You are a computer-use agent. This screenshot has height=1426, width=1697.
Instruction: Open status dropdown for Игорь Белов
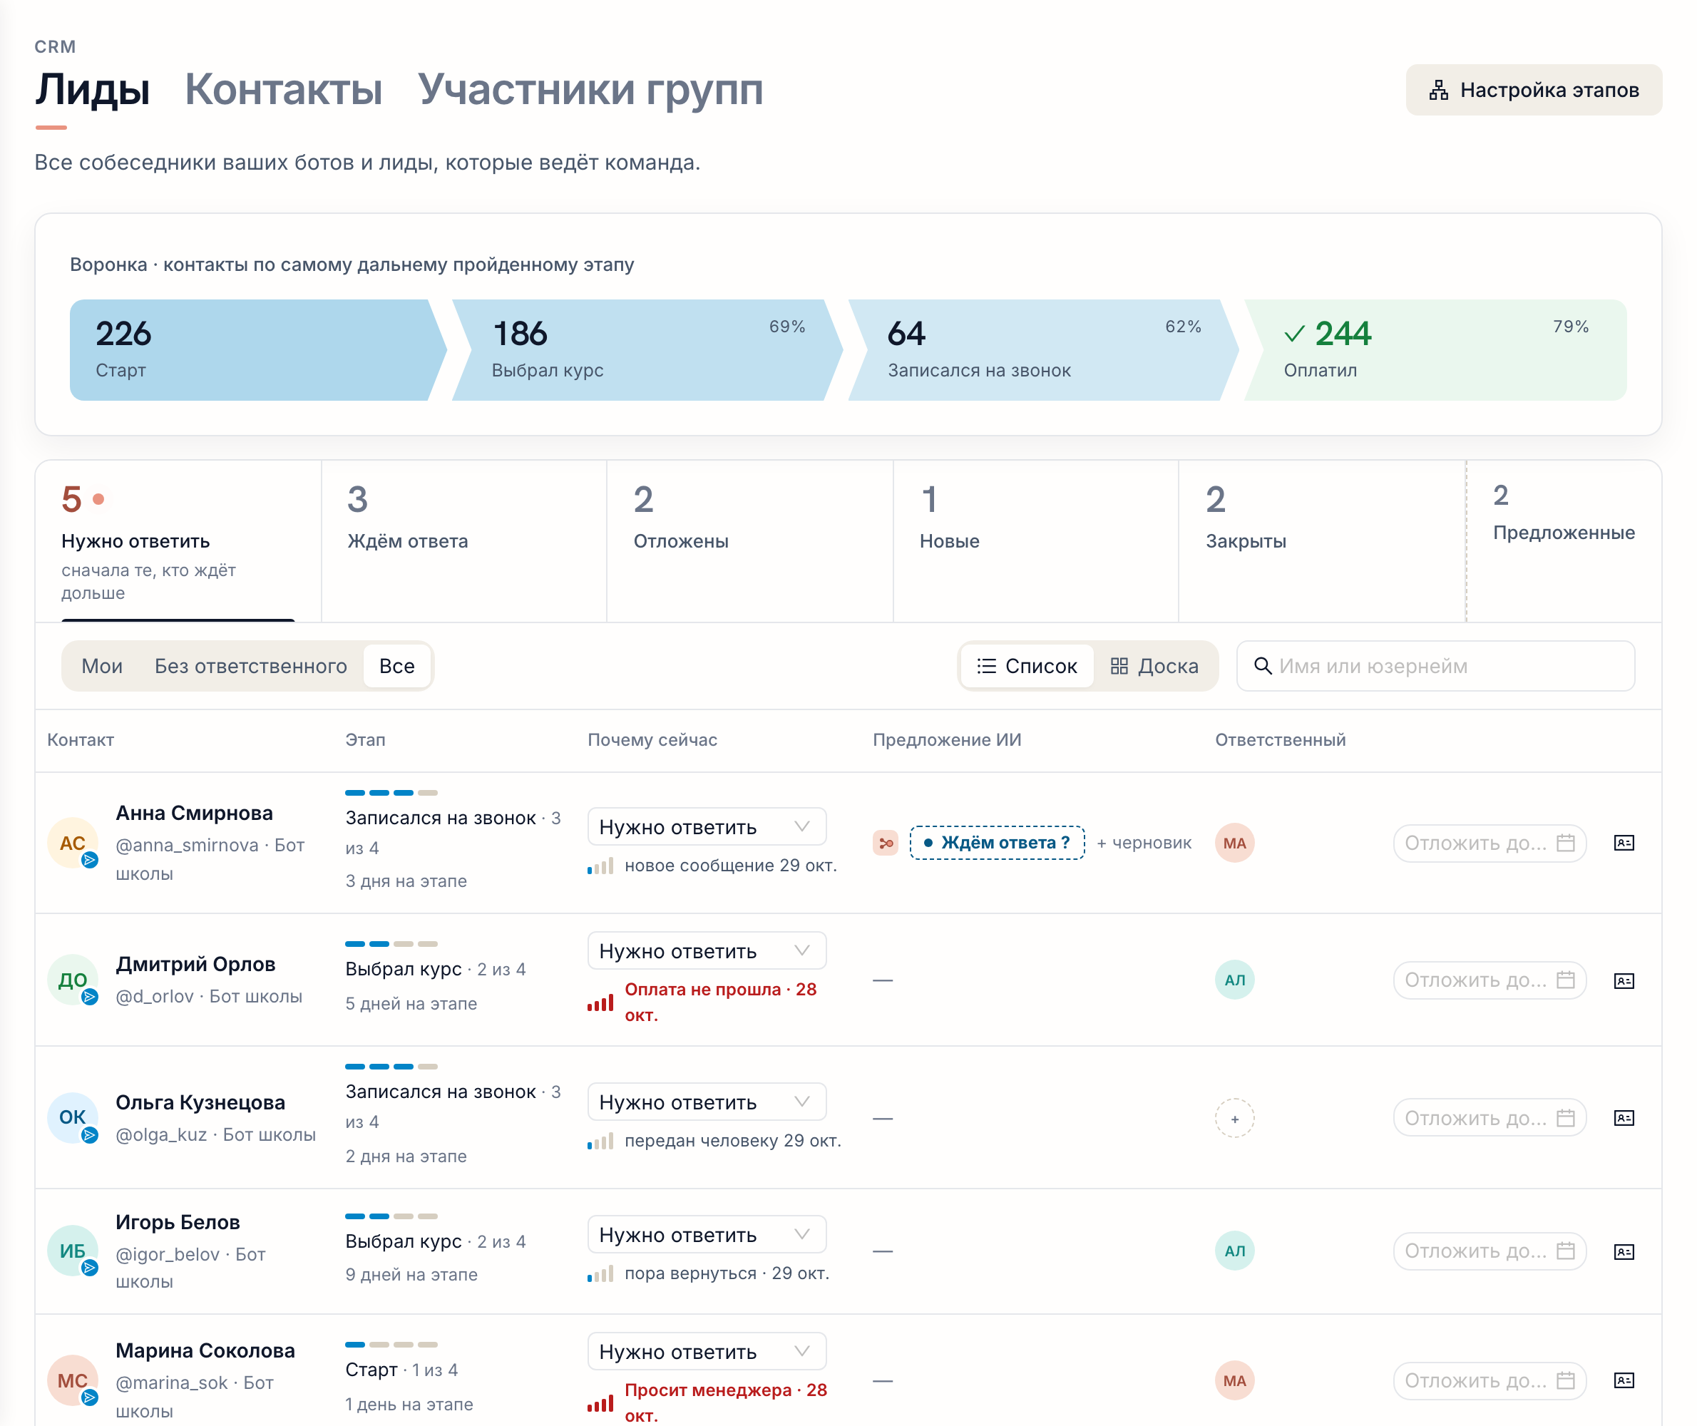point(707,1234)
